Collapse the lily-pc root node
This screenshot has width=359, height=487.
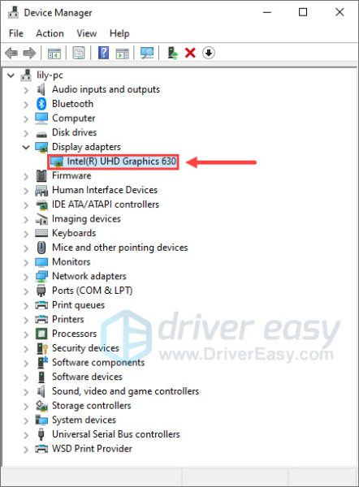(x=11, y=75)
